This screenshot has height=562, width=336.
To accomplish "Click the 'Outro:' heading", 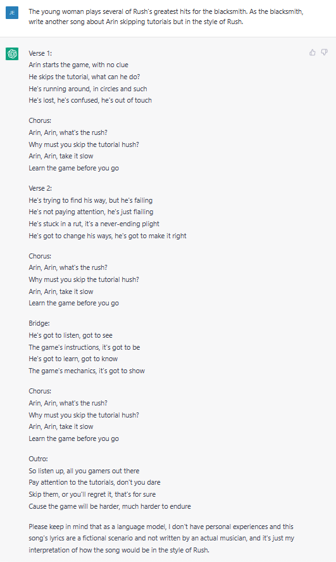I will [39, 459].
